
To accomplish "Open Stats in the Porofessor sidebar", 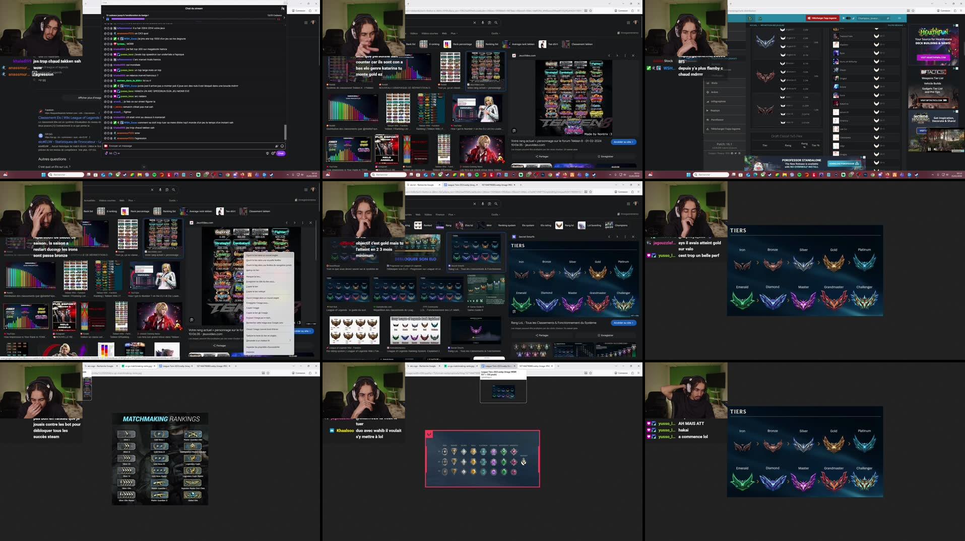I will 715,83.
